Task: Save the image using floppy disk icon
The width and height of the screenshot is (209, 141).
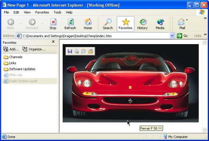Action: click(x=70, y=51)
